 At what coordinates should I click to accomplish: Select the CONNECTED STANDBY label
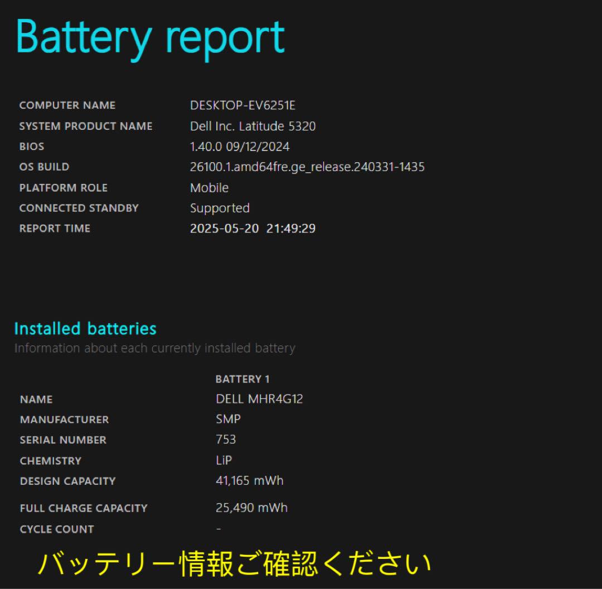pos(79,208)
